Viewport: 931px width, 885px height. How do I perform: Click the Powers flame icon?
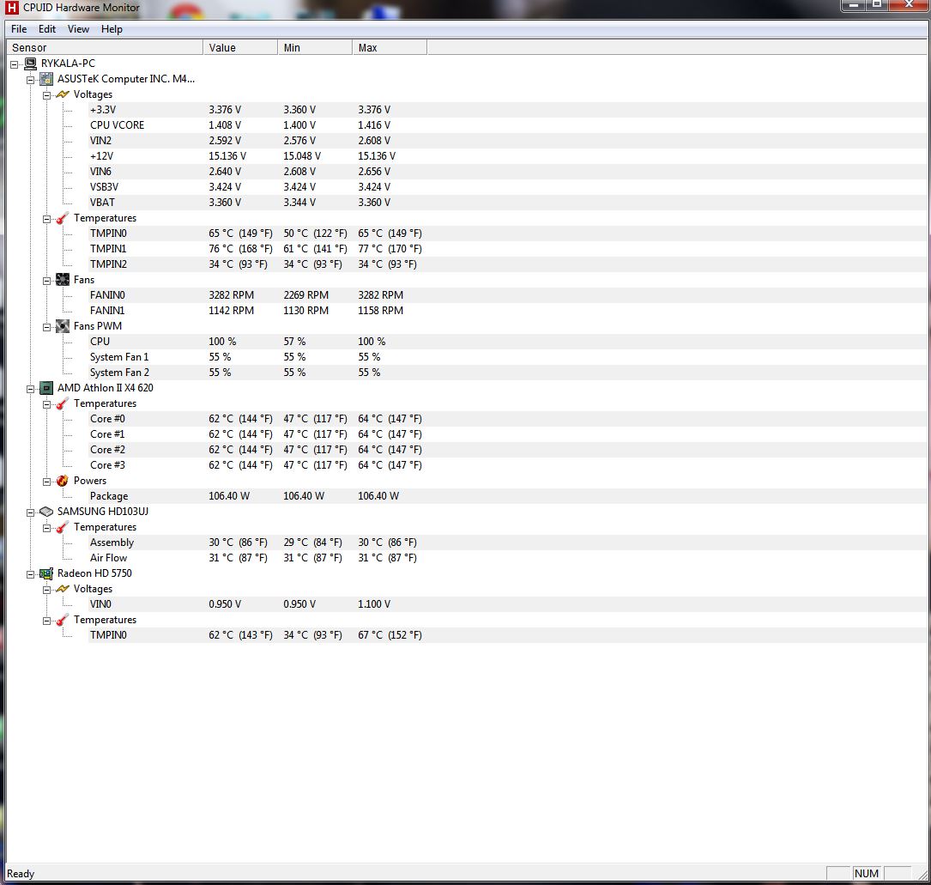(x=63, y=481)
